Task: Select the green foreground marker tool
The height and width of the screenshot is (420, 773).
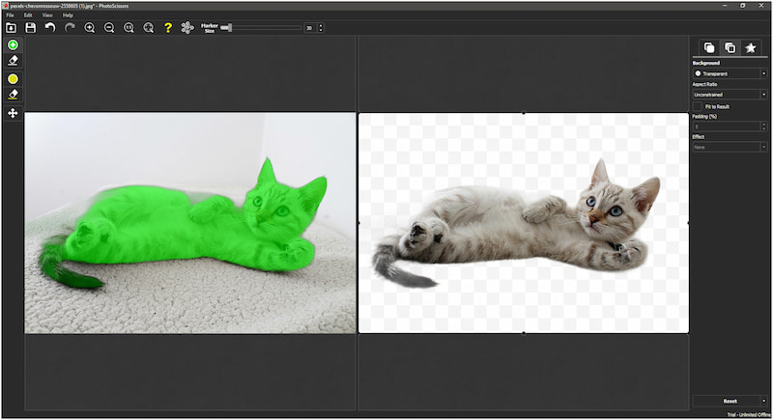Action: click(x=13, y=45)
